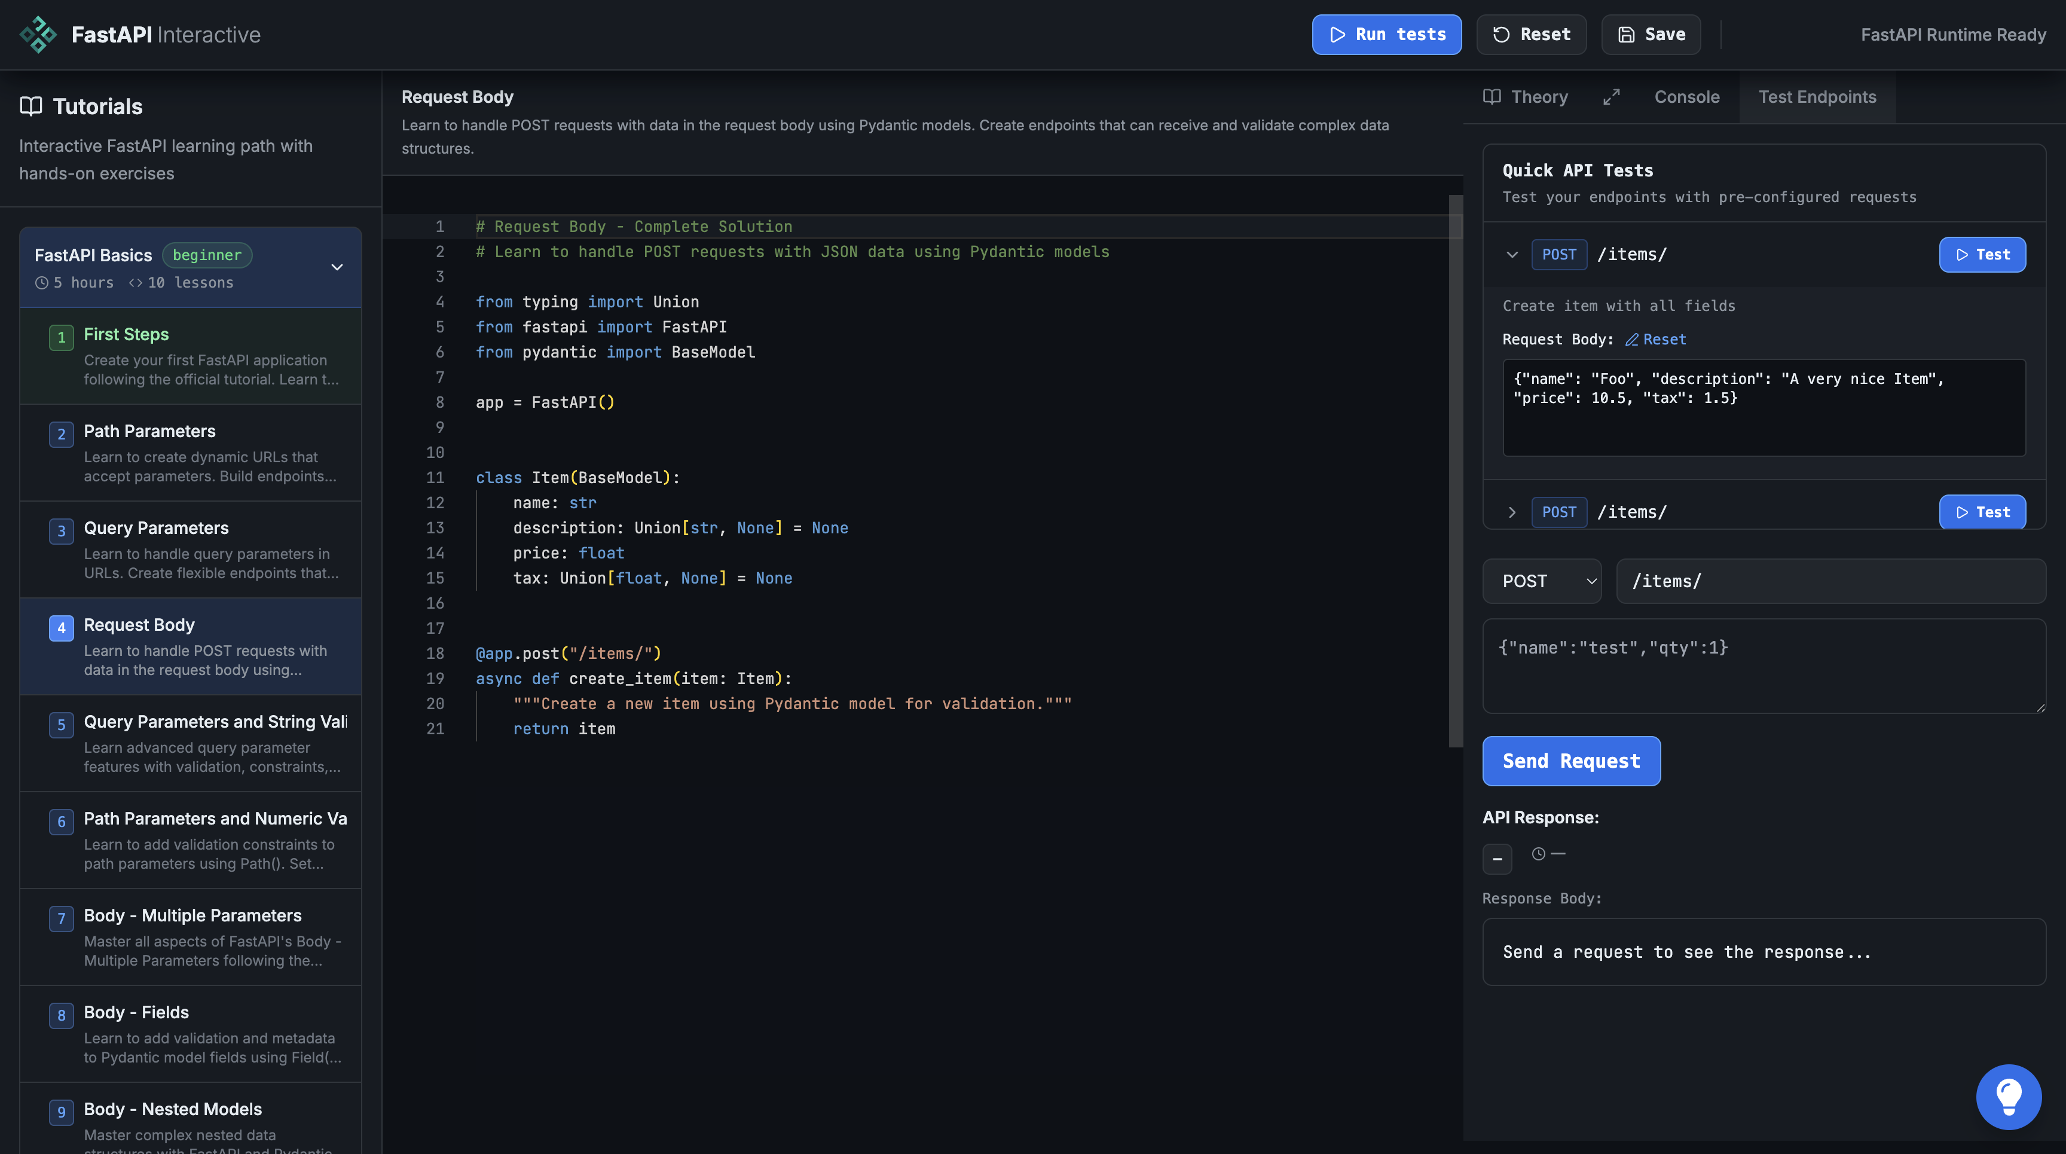Click code line 6 pydantic import
This screenshot has height=1154, width=2066.
click(615, 351)
